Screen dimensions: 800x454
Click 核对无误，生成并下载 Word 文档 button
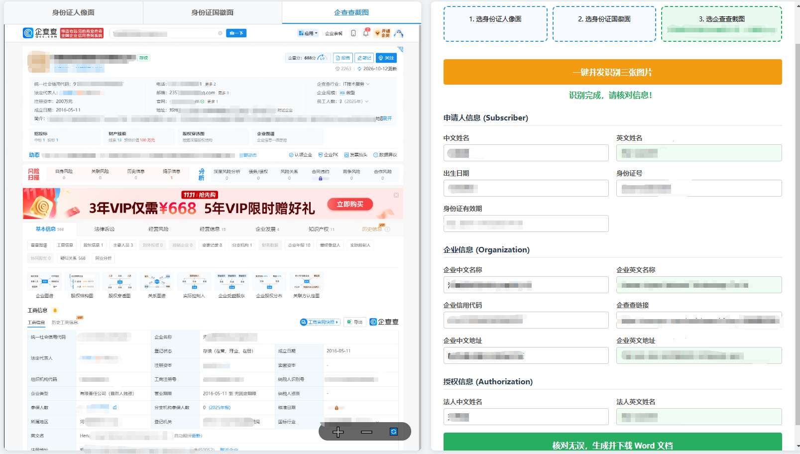(x=613, y=443)
